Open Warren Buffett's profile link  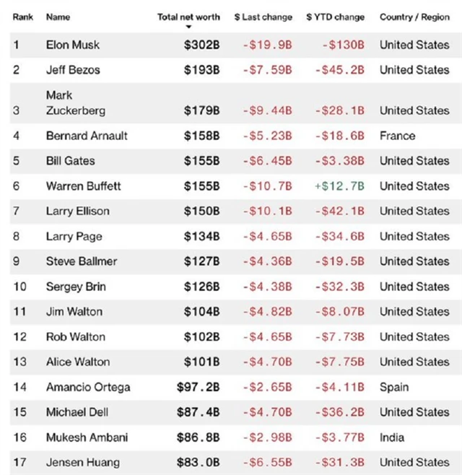[x=83, y=186]
